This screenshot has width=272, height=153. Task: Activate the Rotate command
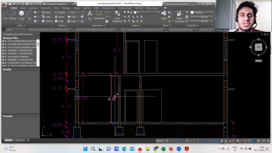click(60, 12)
